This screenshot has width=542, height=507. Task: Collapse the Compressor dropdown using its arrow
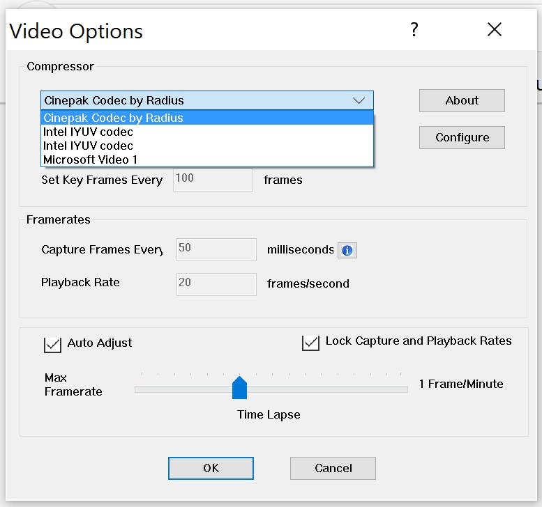click(x=359, y=100)
